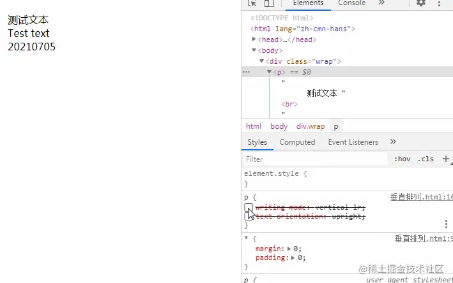Screen dimensions: 453x283
Task: Expand the padding shorthand triangle
Action: tap(293, 258)
